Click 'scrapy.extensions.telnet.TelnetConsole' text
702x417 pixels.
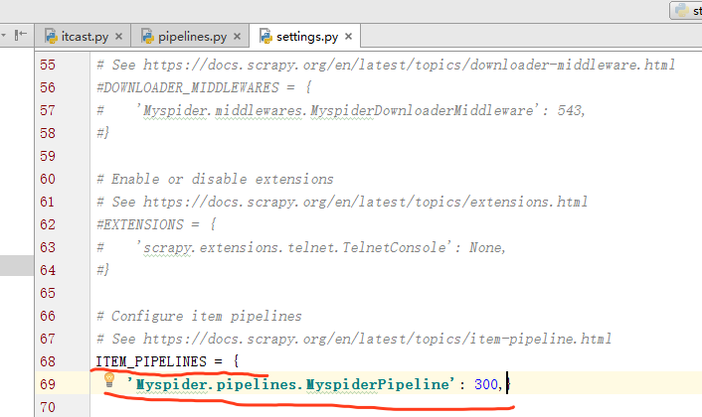coord(294,247)
